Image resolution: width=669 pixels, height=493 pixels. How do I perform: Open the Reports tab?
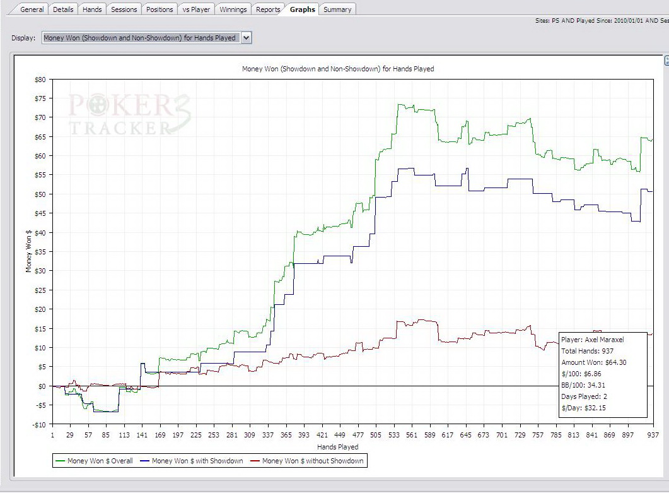point(268,9)
